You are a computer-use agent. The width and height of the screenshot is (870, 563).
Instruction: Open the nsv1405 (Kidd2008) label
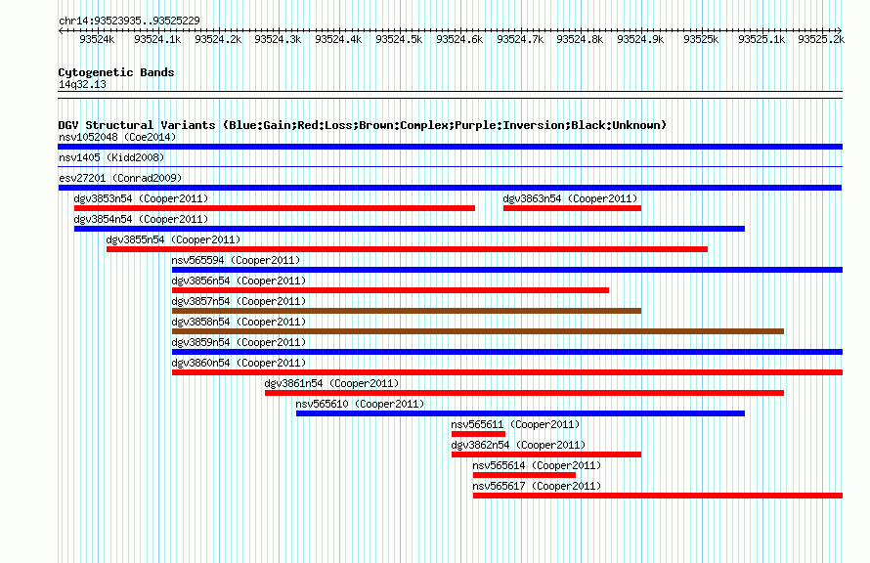tap(111, 157)
